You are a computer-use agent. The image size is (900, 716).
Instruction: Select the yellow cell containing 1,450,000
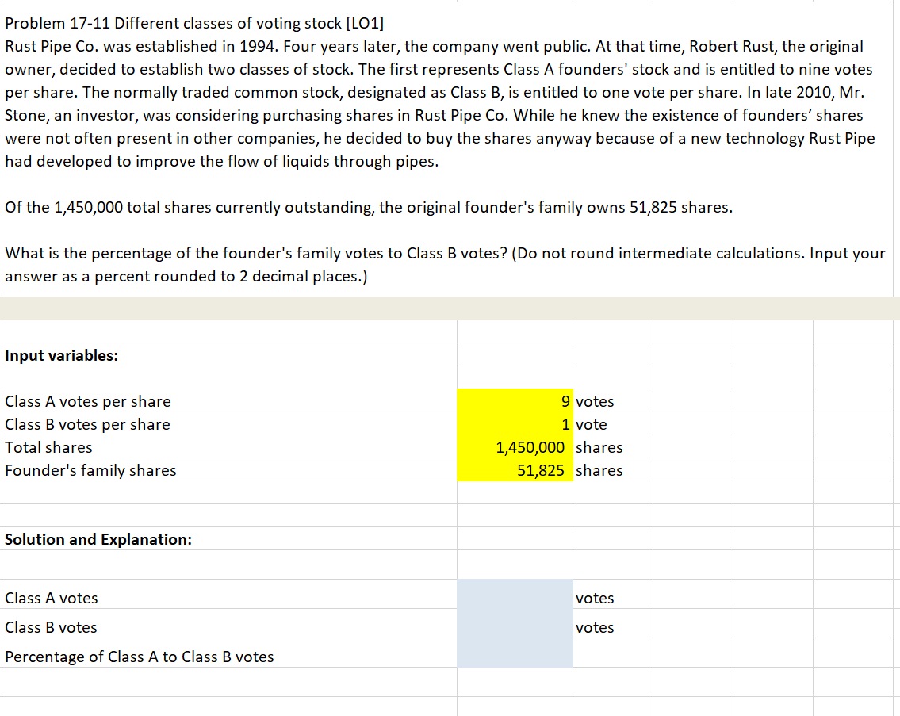click(515, 446)
